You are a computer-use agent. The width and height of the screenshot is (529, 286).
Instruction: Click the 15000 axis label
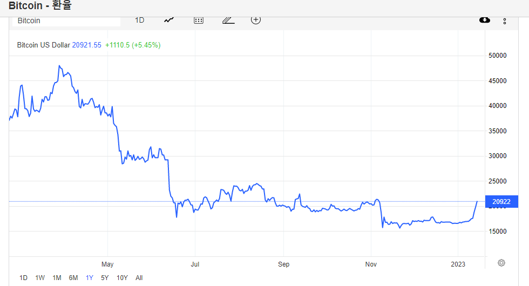497,231
